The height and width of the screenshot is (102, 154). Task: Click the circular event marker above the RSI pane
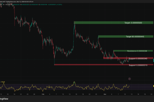129,79
